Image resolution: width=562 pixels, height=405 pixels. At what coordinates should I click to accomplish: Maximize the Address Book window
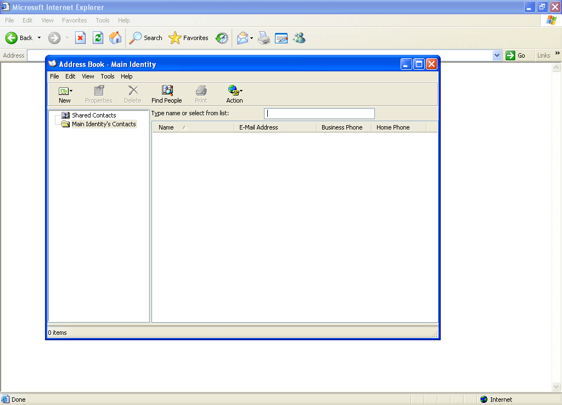coord(419,64)
